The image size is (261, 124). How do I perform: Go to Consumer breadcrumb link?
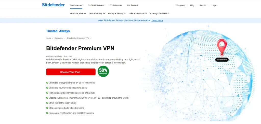tap(59, 38)
